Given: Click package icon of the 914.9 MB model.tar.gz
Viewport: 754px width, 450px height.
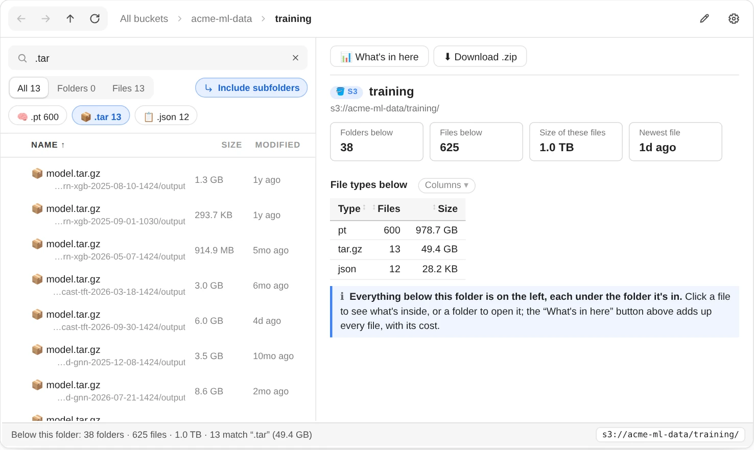Looking at the screenshot, I should (37, 244).
